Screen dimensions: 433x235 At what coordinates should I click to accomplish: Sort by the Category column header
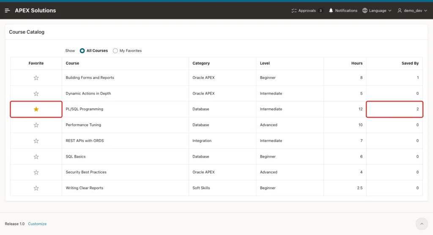tap(201, 63)
